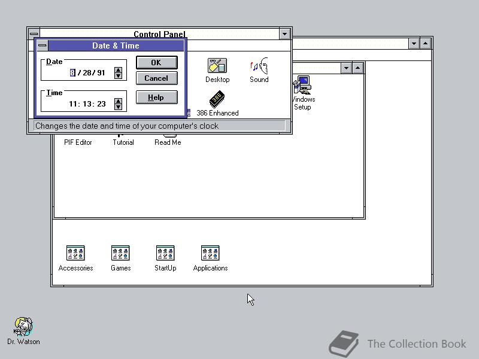479x359 pixels.
Task: Minimize the Program Manager window
Action: [414, 44]
